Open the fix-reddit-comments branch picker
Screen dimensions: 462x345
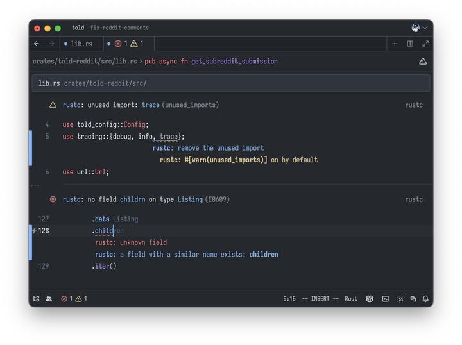tap(119, 28)
